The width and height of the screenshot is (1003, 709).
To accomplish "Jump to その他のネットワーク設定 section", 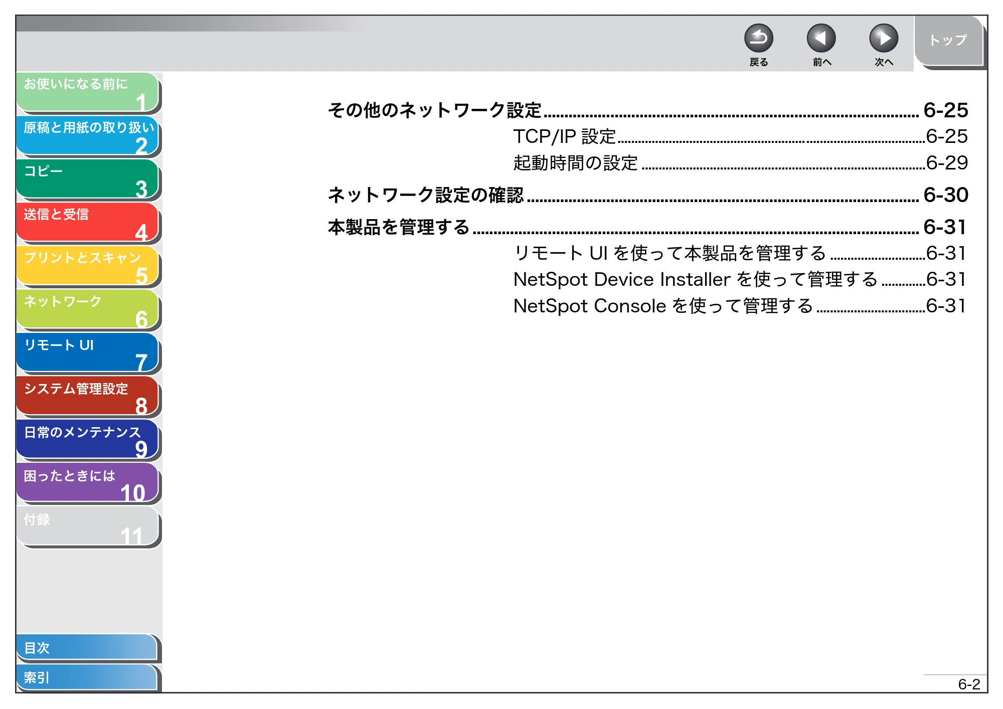I will 647,110.
